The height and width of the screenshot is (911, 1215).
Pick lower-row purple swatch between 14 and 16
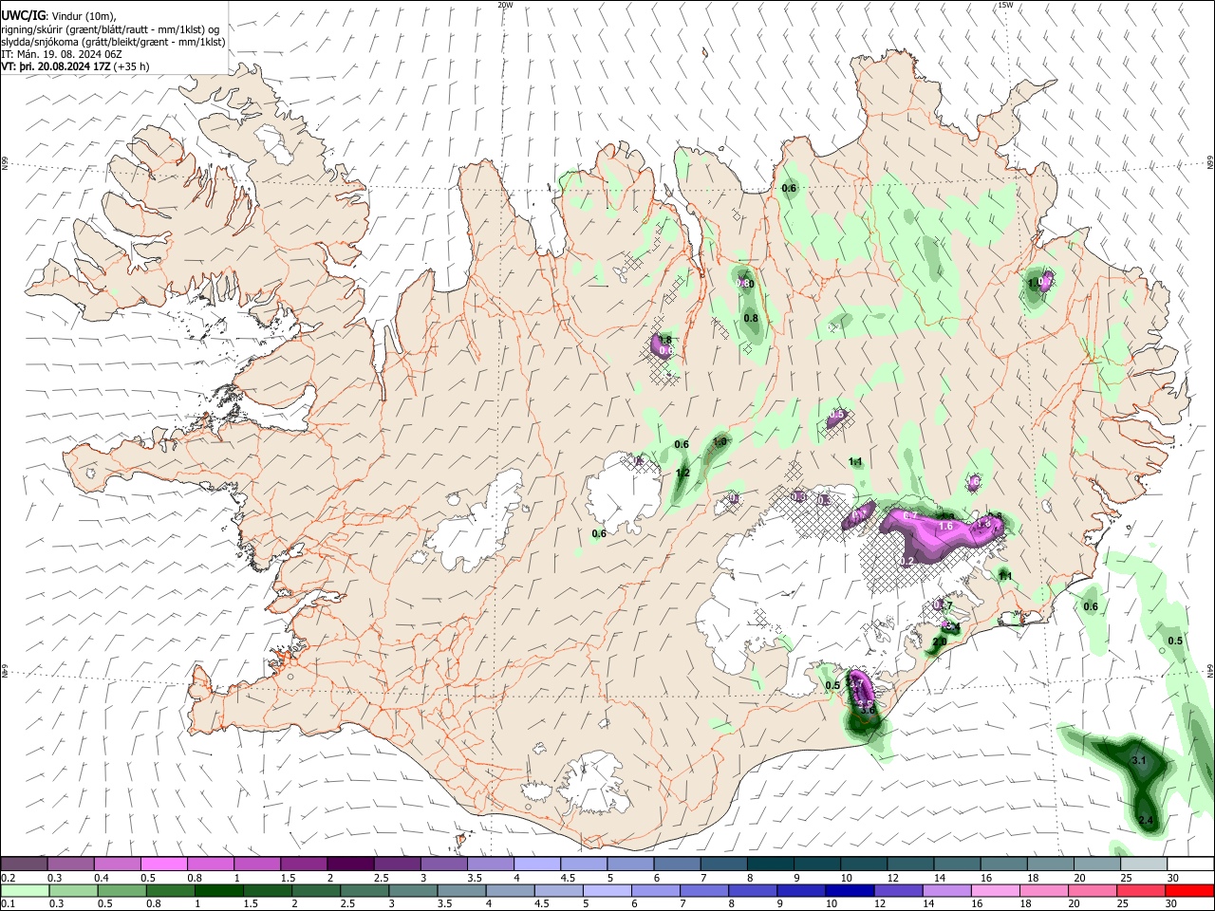click(x=948, y=890)
